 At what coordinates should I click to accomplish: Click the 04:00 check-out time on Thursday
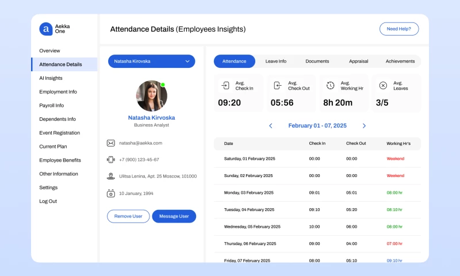(351, 244)
